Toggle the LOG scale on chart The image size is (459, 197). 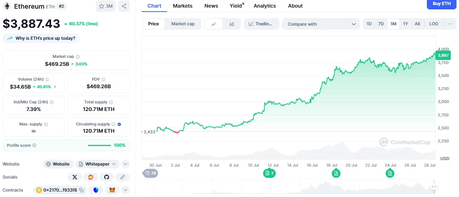[x=434, y=24]
